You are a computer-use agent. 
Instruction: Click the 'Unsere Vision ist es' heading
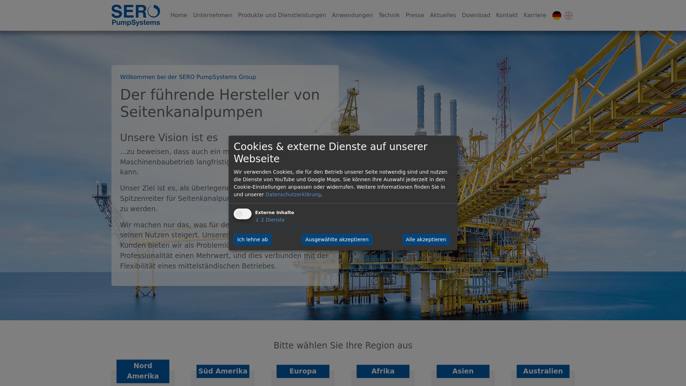pyautogui.click(x=169, y=138)
